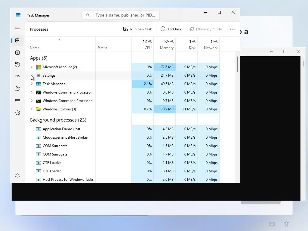The width and height of the screenshot is (308, 231).
Task: Click the background console window scrollbar
Action: coord(303,64)
